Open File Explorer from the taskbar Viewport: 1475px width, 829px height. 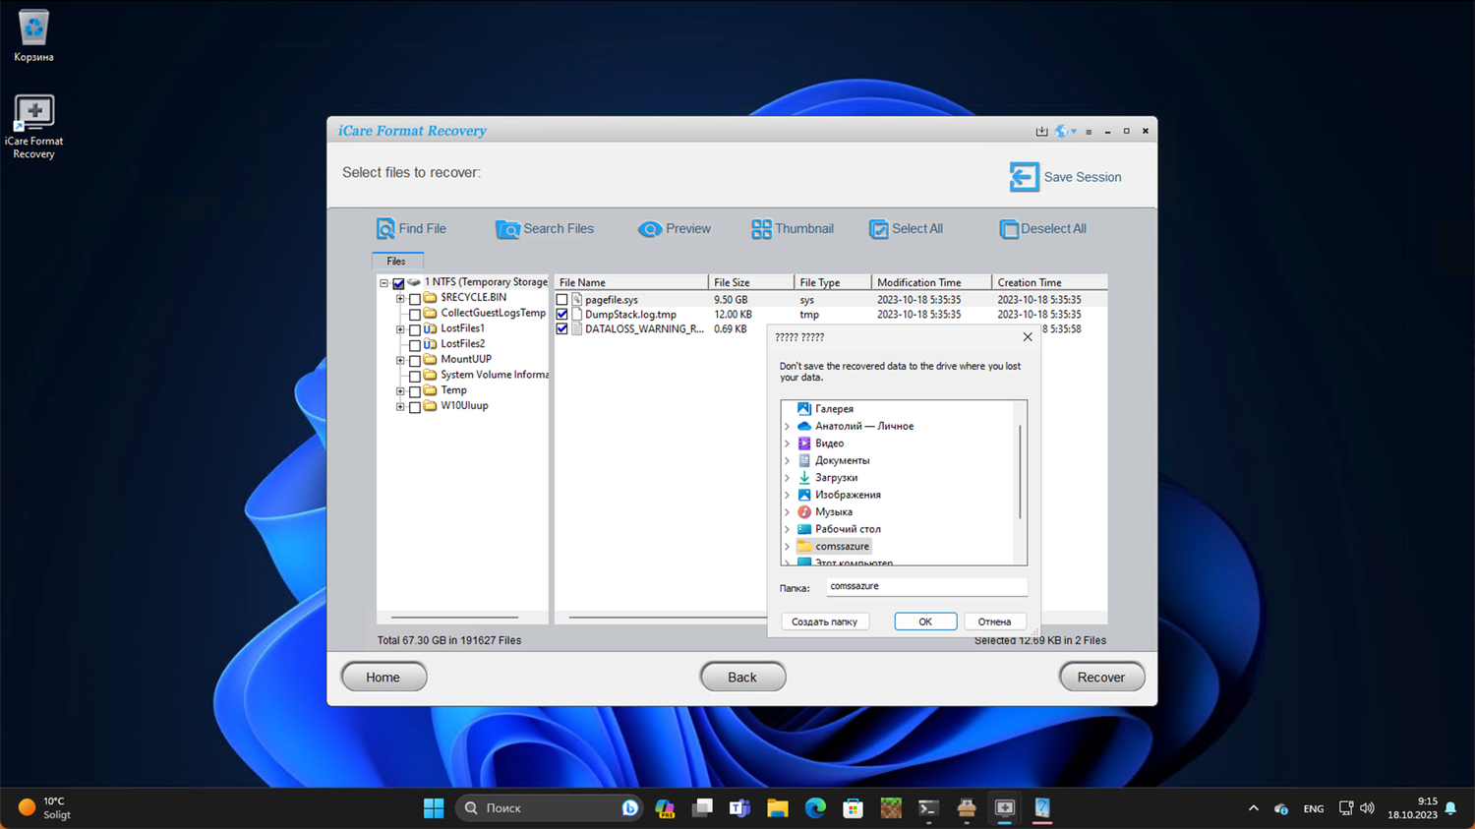pos(778,808)
